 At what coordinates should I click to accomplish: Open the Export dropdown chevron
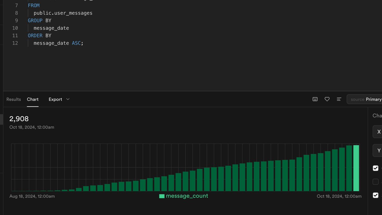(x=68, y=99)
